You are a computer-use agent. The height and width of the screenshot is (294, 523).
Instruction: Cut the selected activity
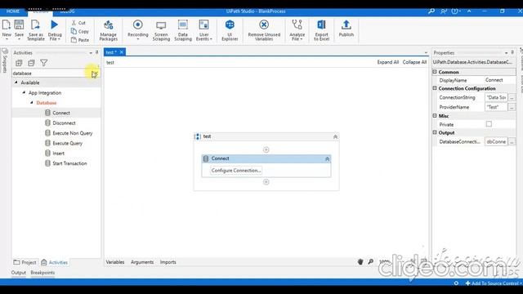78,23
